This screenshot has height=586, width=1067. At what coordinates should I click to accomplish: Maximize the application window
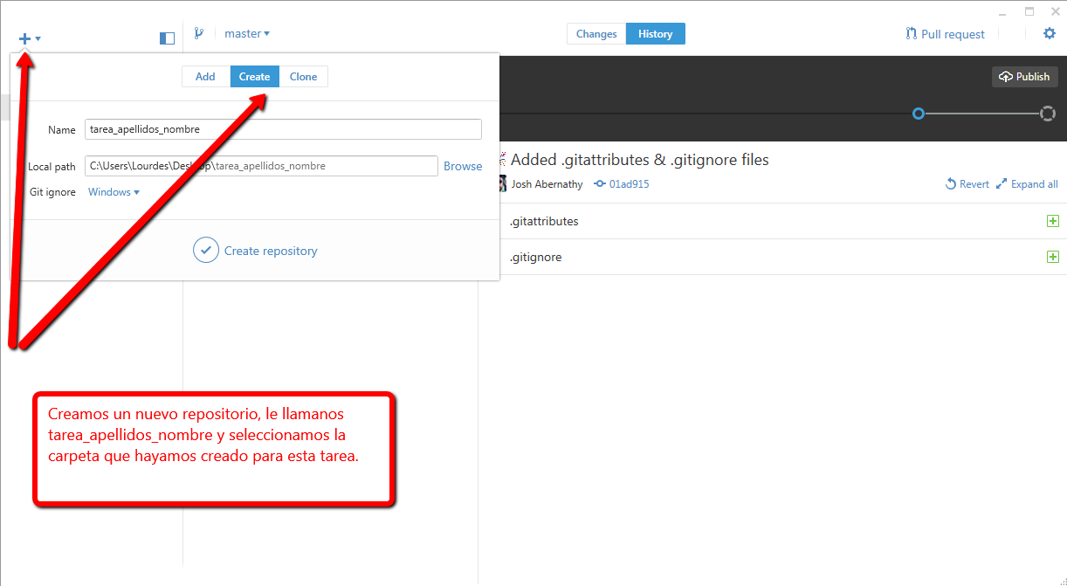pyautogui.click(x=1029, y=11)
